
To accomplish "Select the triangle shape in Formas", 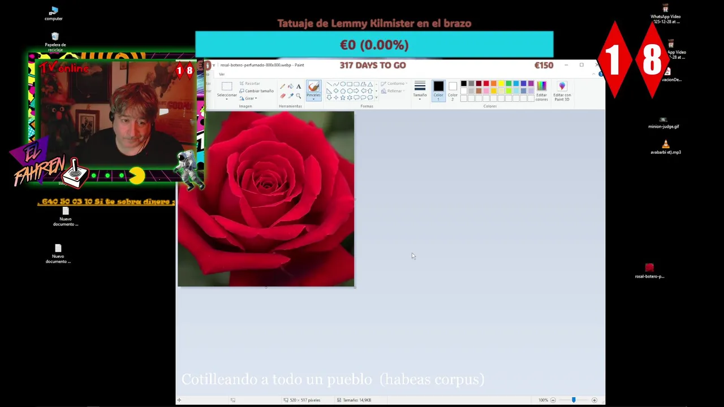I will (x=370, y=84).
